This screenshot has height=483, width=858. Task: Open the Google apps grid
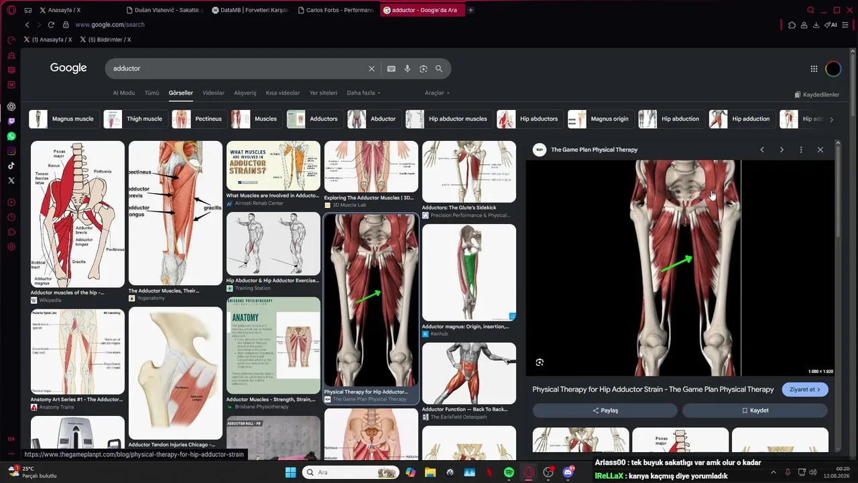coord(814,68)
